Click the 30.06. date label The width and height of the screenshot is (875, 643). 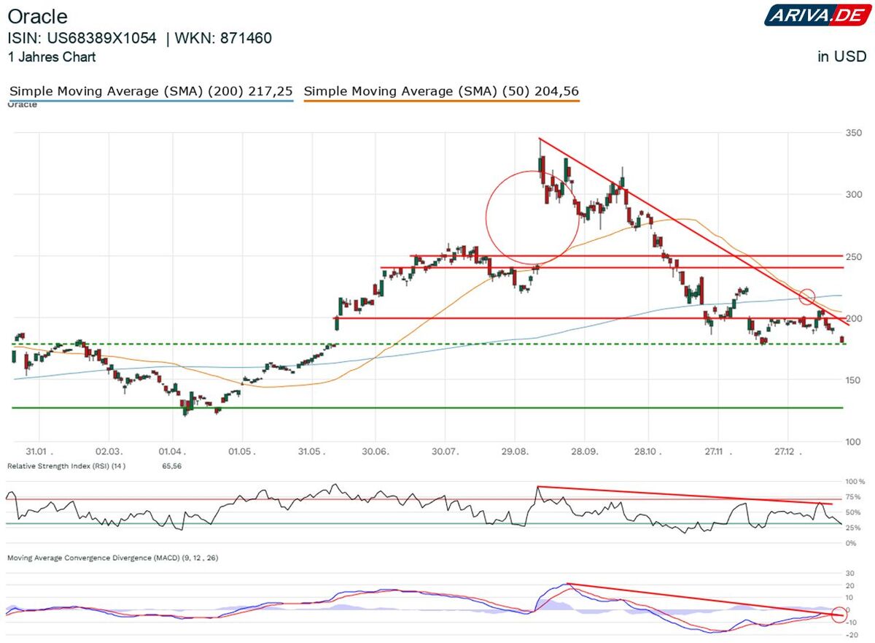pos(375,452)
